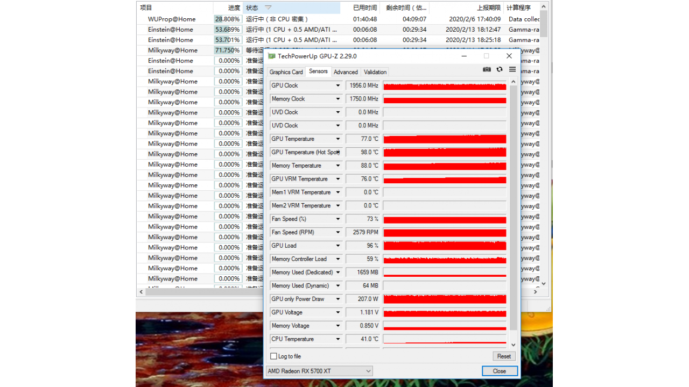Select the Einstein@Home row at 53.701%

[x=338, y=40]
